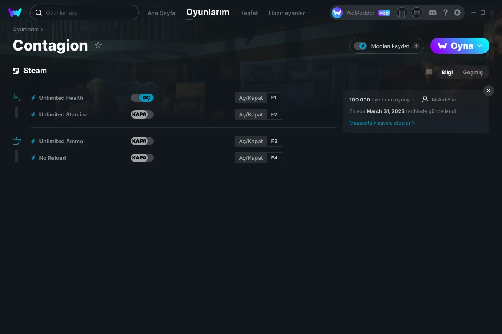Open the comments chat bubble icon
Image resolution: width=502 pixels, height=334 pixels.
point(429,72)
